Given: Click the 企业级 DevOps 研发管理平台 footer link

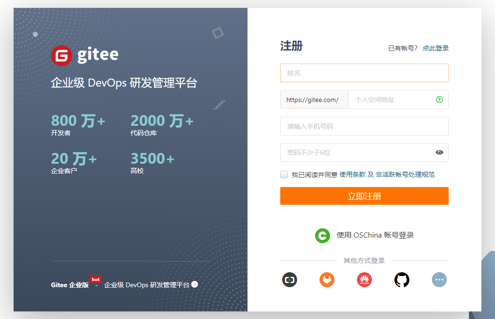Looking at the screenshot, I should pos(147,285).
